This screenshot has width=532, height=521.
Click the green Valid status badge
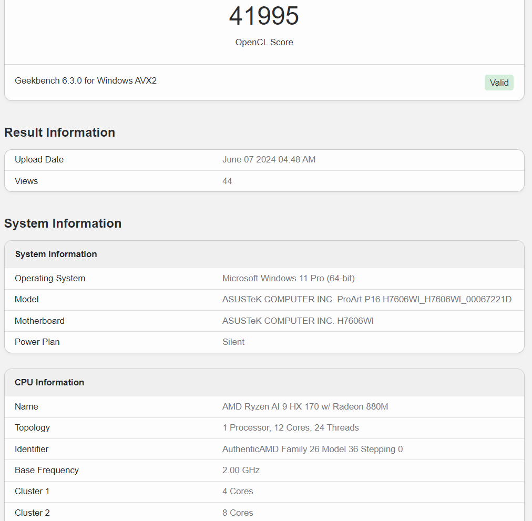(498, 82)
